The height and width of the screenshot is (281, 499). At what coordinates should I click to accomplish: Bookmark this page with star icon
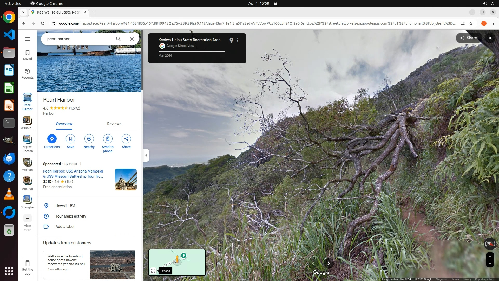(x=471, y=23)
